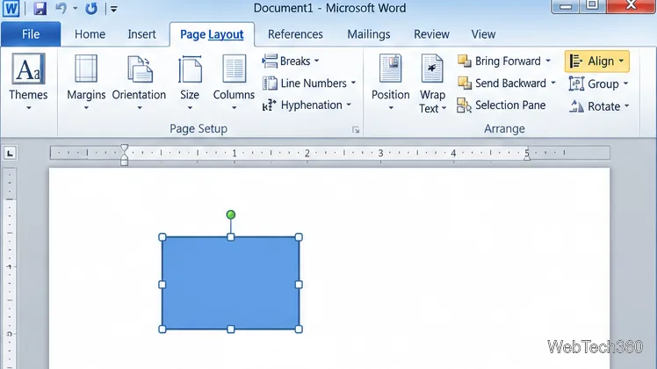This screenshot has width=657, height=369.
Task: Open the References tab
Action: 295,34
